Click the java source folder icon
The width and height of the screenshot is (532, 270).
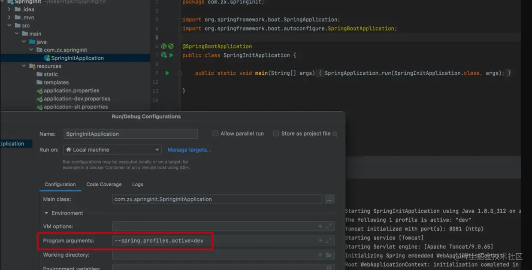coord(32,42)
